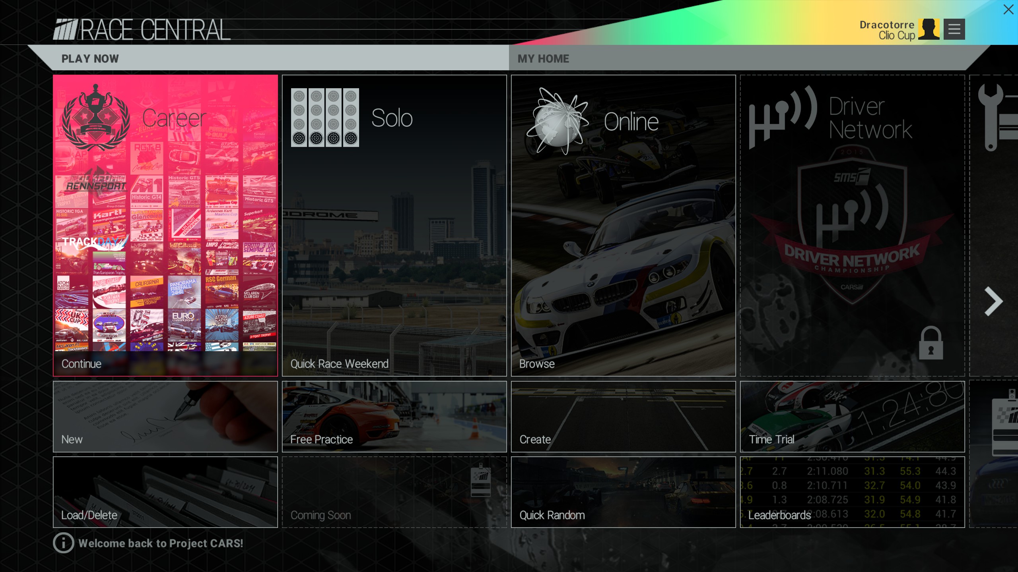Click the Clio Cup label under username

tap(897, 35)
